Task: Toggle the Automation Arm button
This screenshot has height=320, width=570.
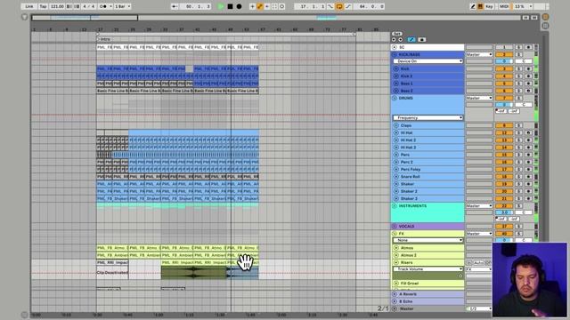Action: pyautogui.click(x=260, y=6)
